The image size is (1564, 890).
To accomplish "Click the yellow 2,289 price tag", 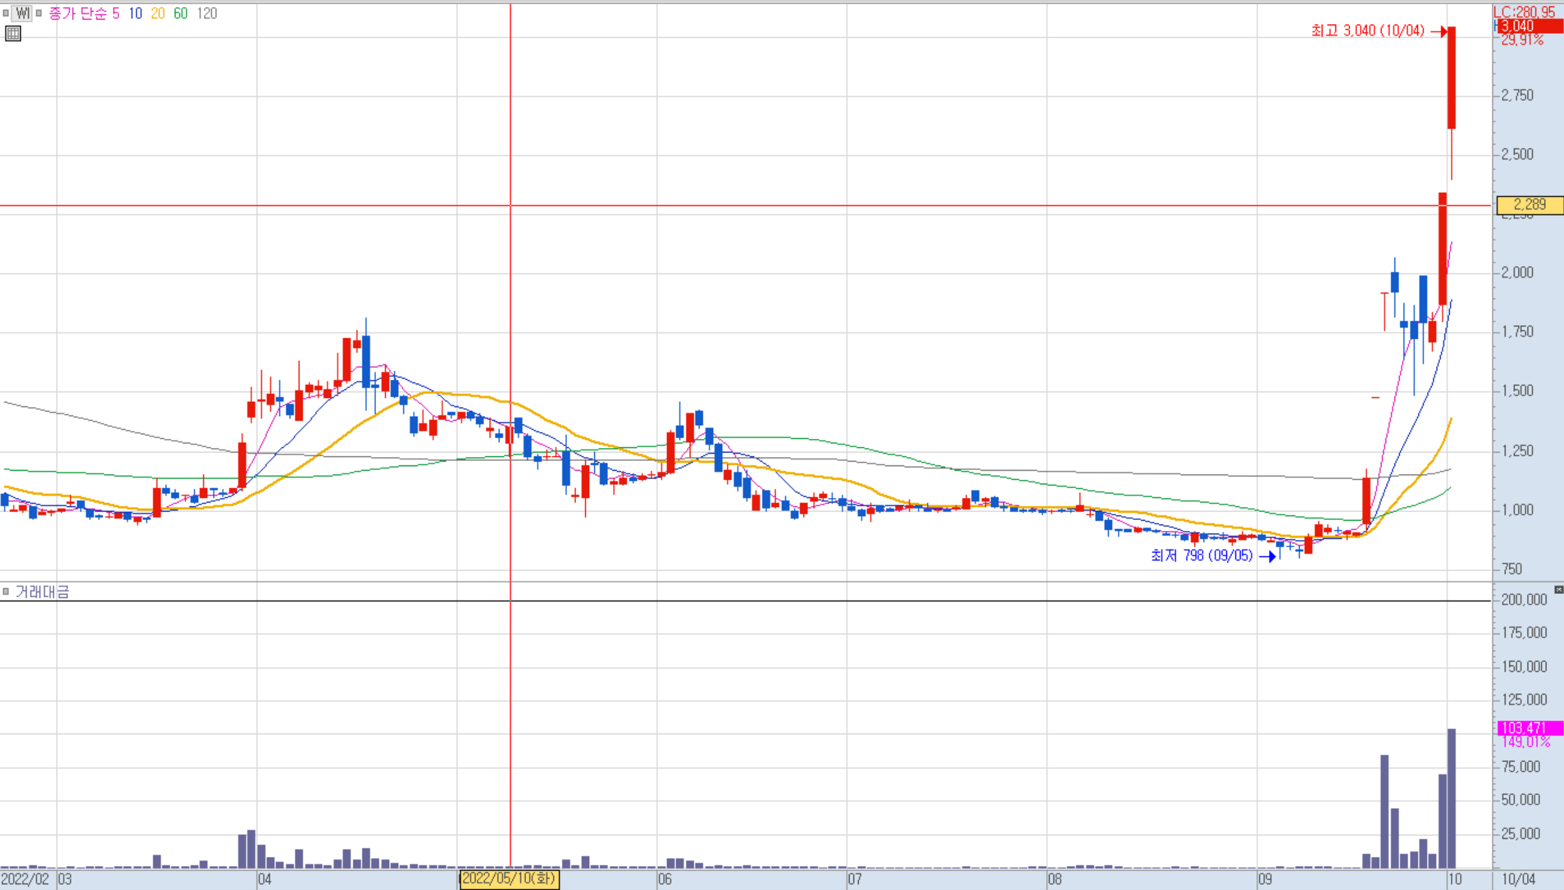I will pyautogui.click(x=1529, y=205).
